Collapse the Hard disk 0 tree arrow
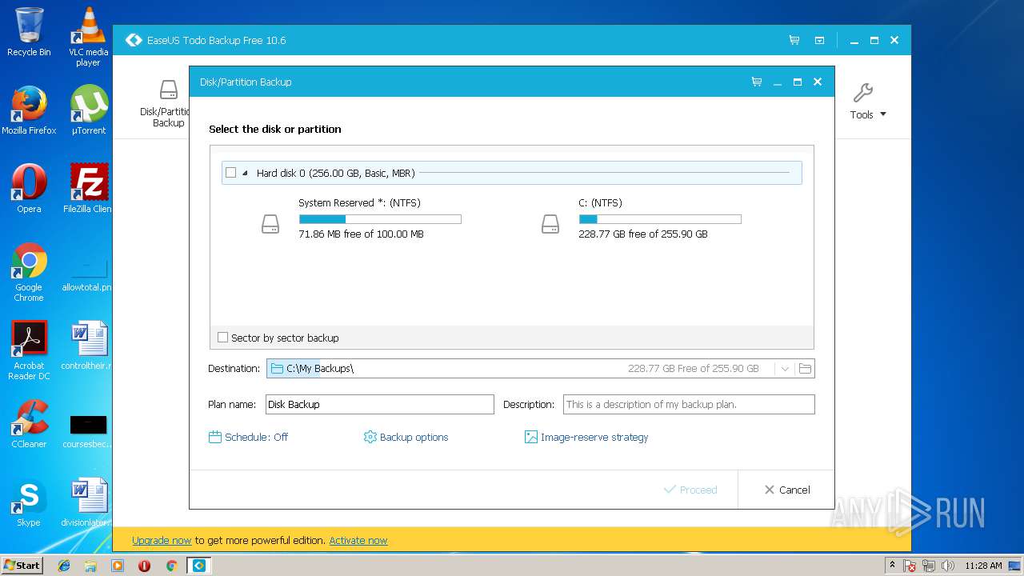 coord(245,173)
